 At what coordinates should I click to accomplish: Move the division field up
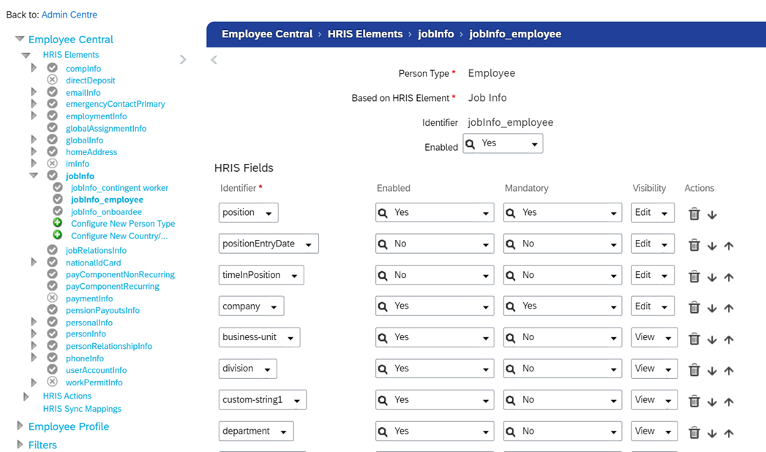coord(729,372)
